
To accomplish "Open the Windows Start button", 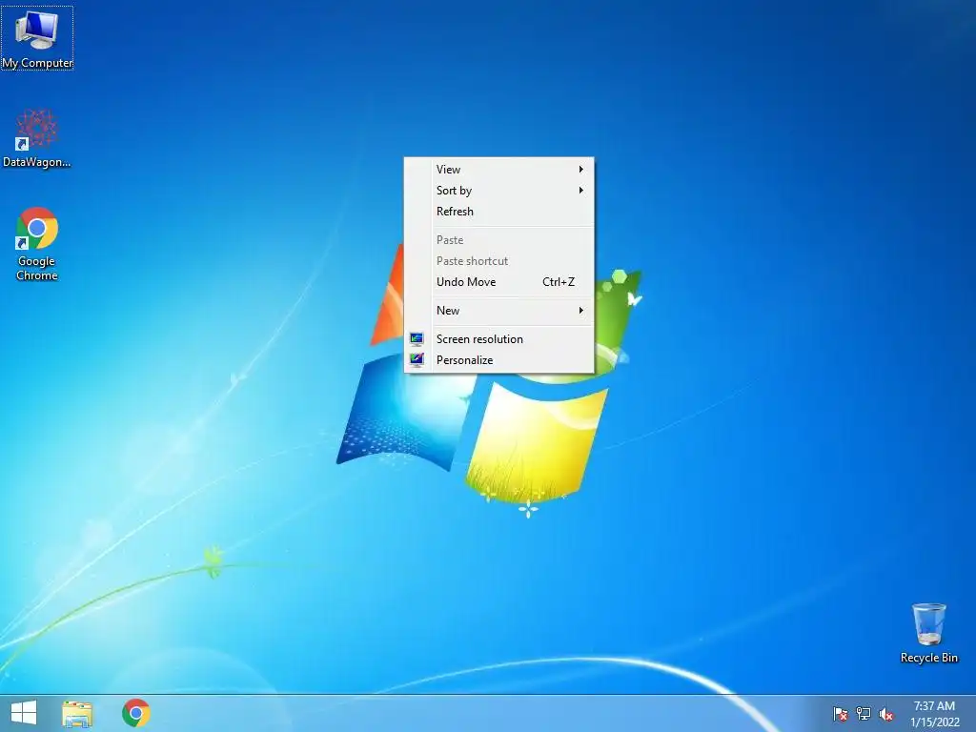I will coord(24,713).
